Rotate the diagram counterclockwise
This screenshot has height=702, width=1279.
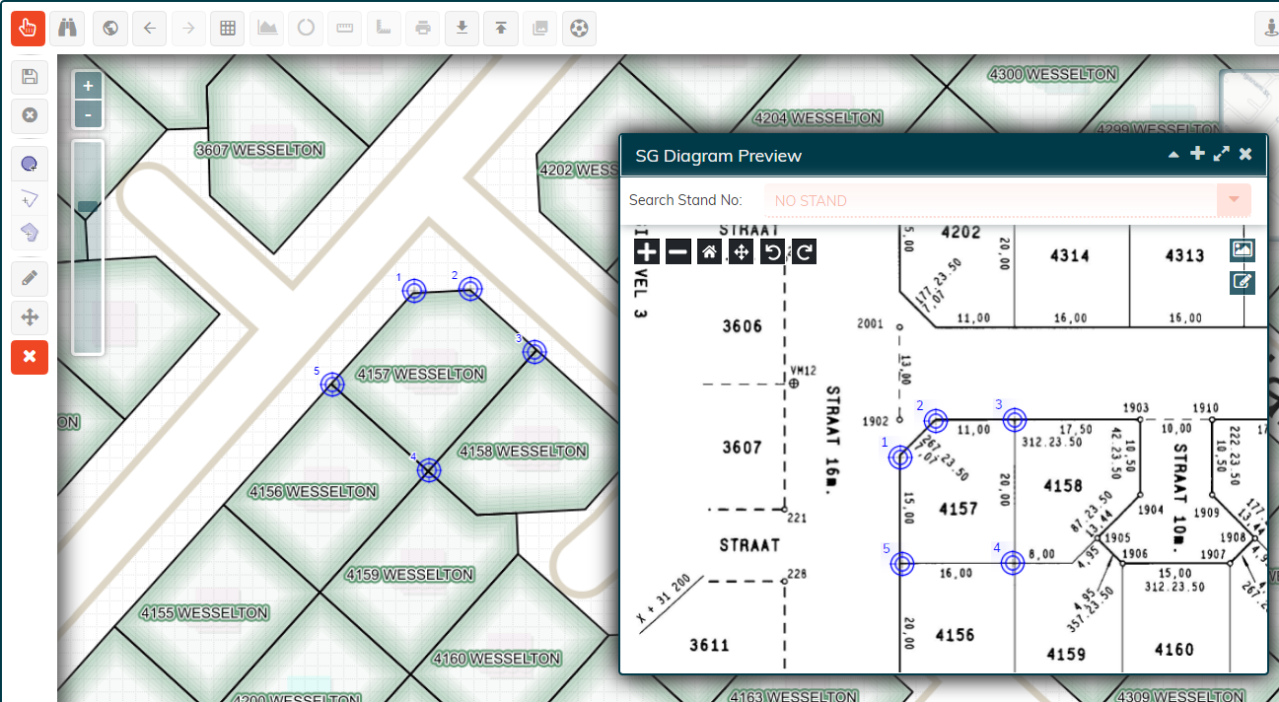pos(774,251)
